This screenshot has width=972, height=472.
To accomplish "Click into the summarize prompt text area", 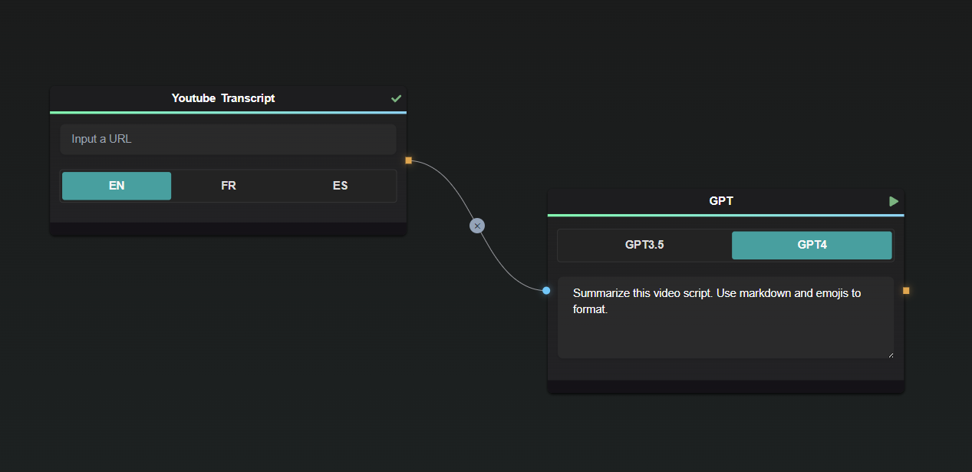I will [x=726, y=317].
